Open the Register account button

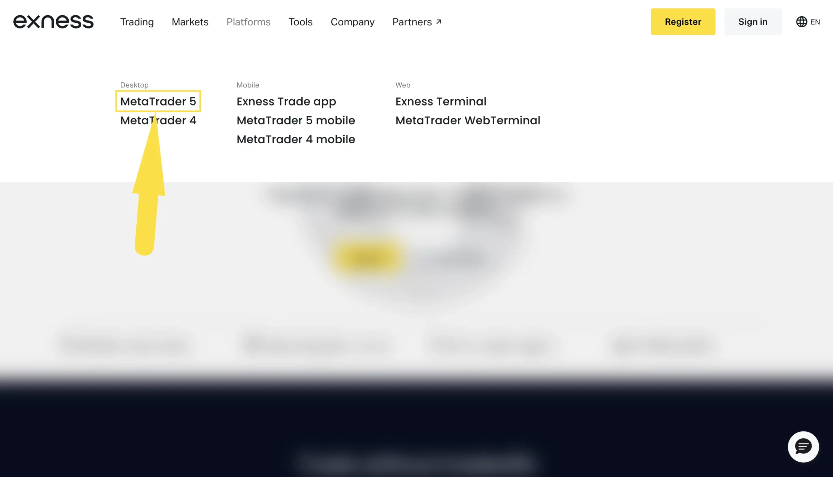683,22
